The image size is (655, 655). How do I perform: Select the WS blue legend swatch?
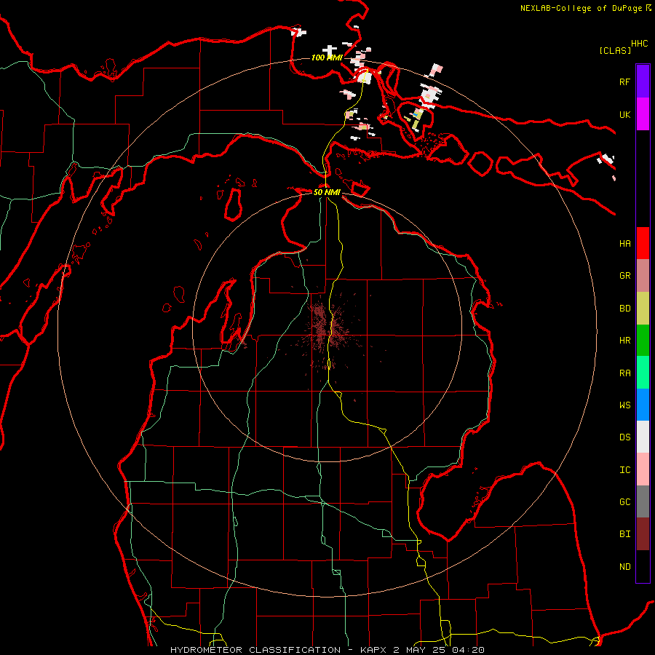643,405
